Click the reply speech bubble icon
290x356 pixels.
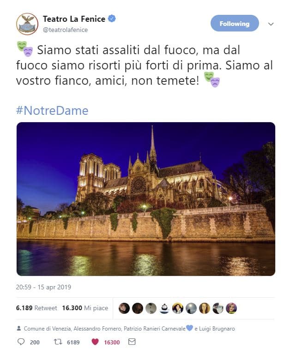click(x=21, y=342)
